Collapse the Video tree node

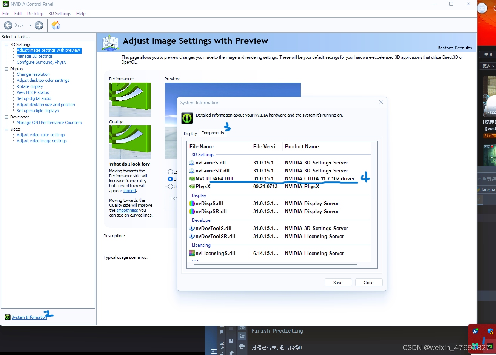[6, 129]
